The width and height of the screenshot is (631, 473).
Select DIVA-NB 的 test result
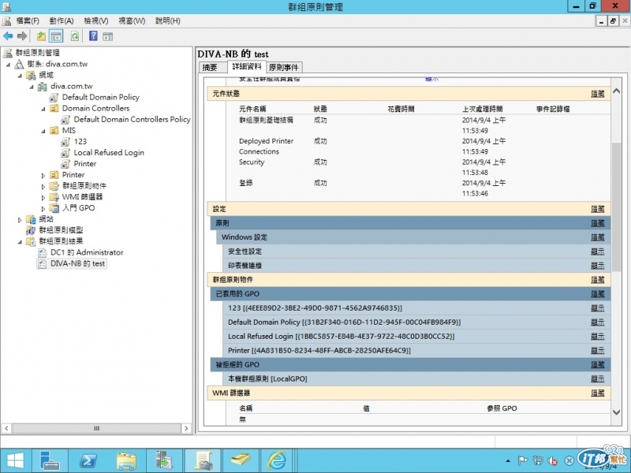point(77,263)
